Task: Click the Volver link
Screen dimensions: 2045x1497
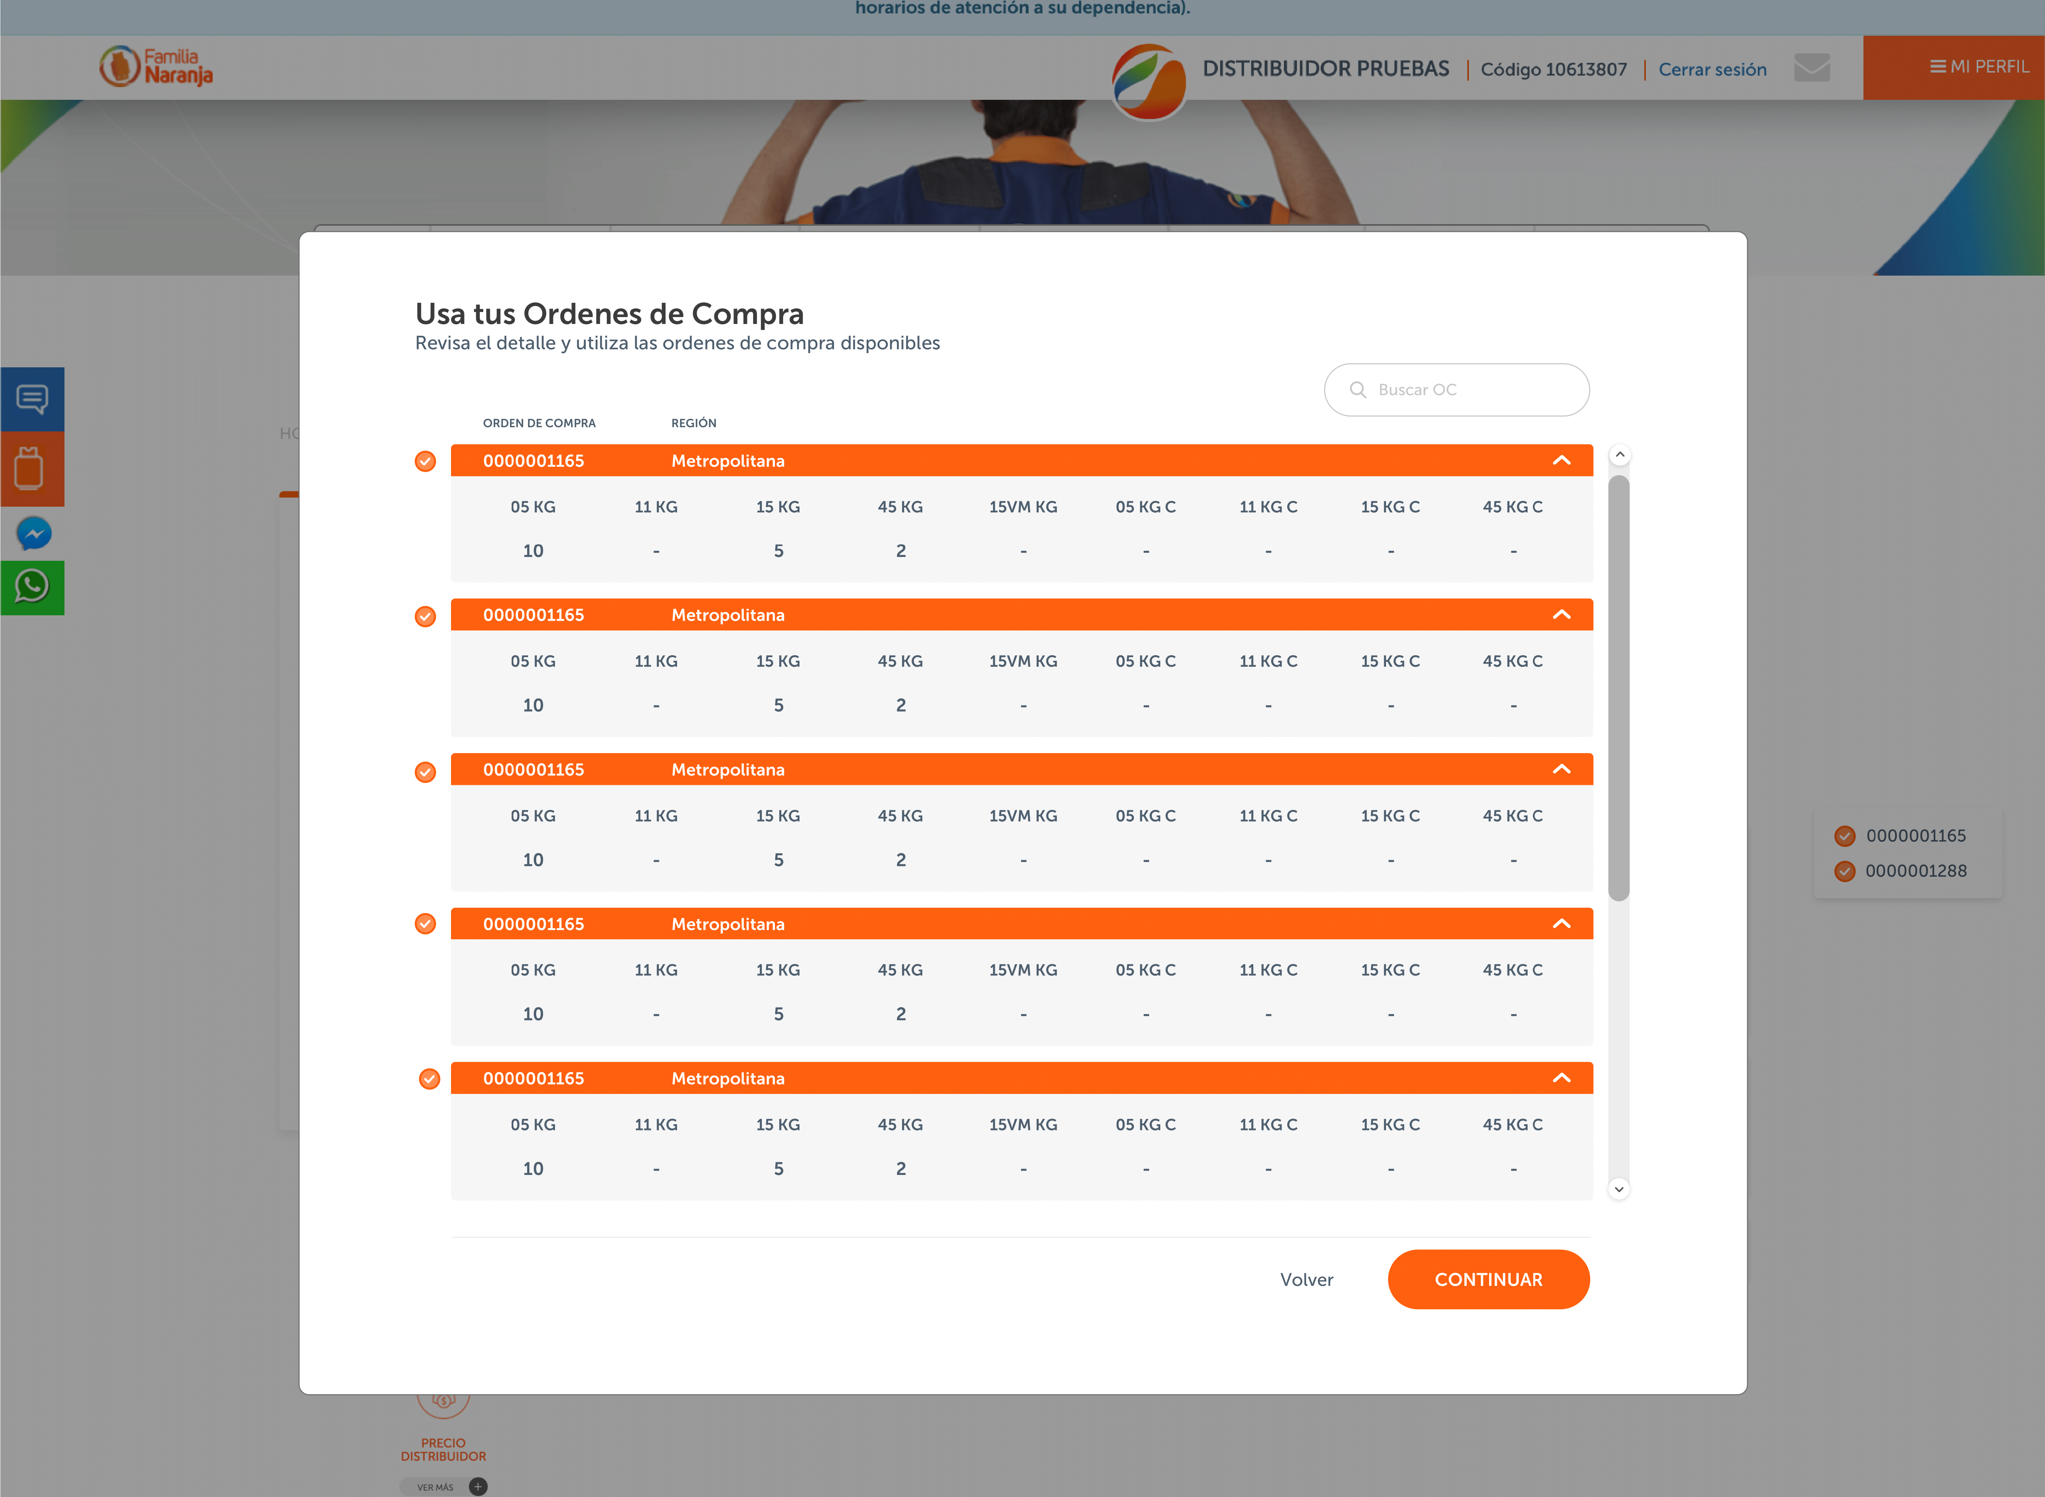Action: tap(1307, 1279)
